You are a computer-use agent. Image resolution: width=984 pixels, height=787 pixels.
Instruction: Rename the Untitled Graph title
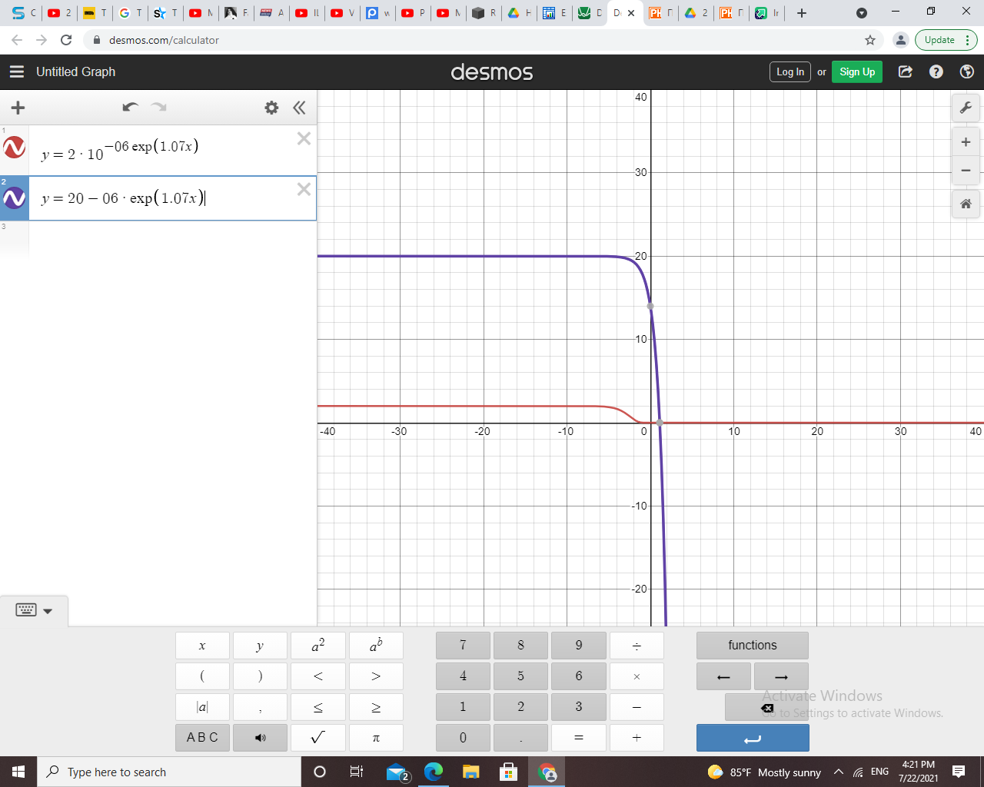76,71
